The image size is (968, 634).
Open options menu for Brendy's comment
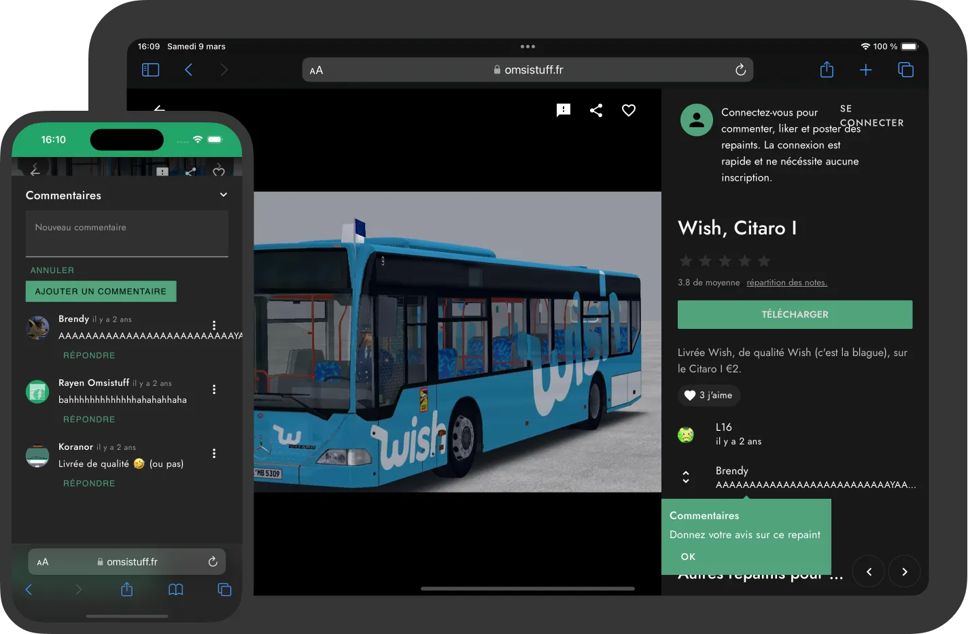[x=214, y=325]
